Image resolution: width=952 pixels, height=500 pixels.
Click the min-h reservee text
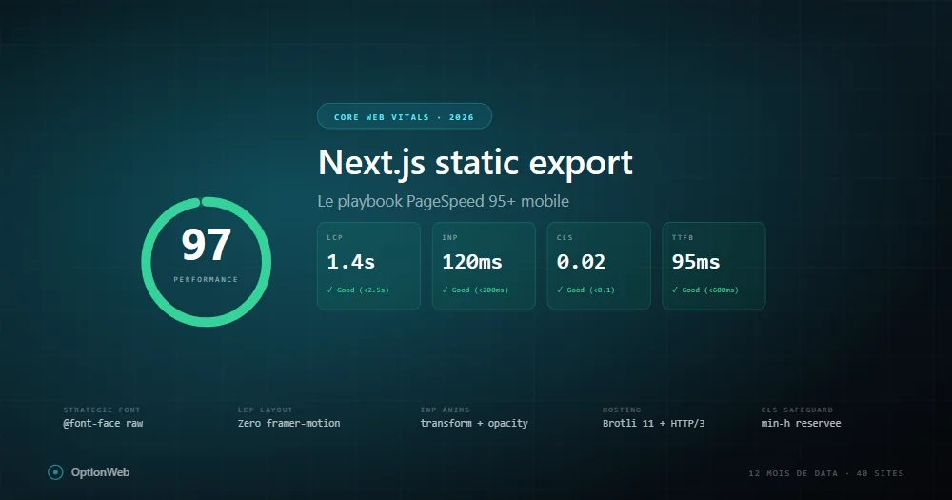(x=802, y=424)
